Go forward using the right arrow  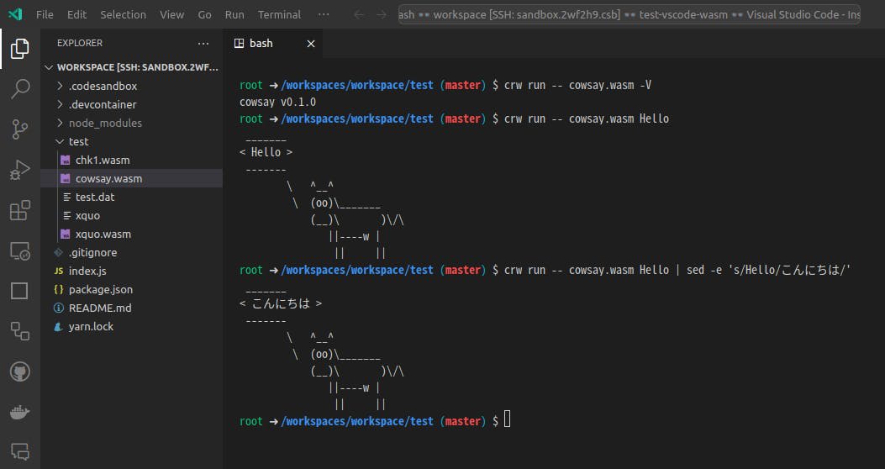[x=382, y=14]
